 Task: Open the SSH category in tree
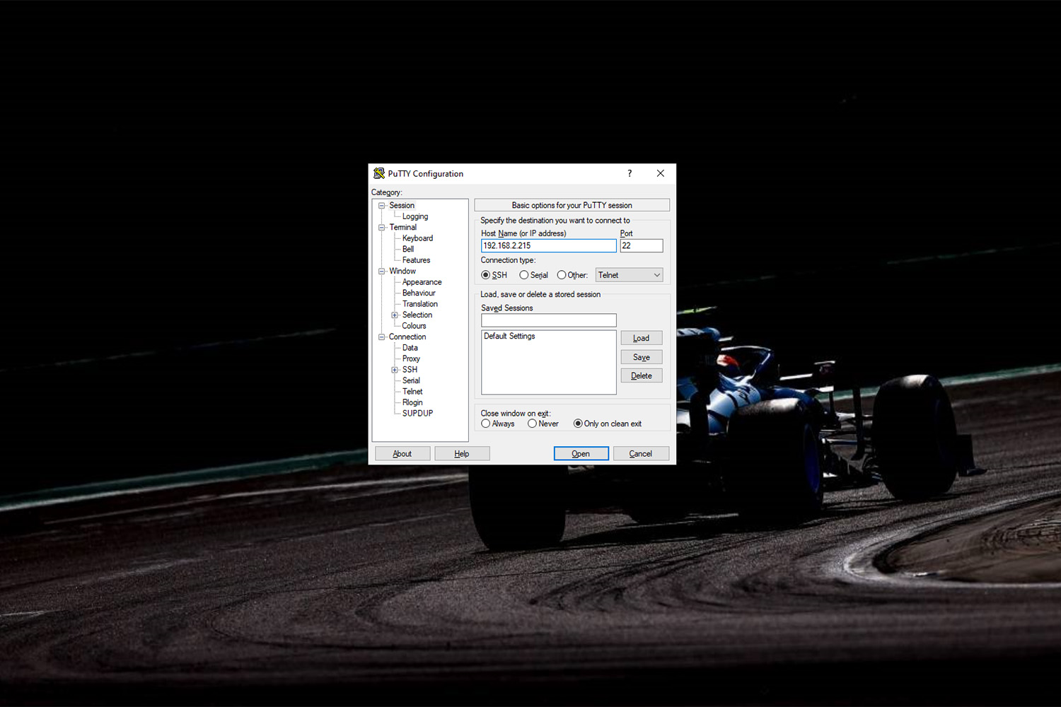(x=410, y=370)
